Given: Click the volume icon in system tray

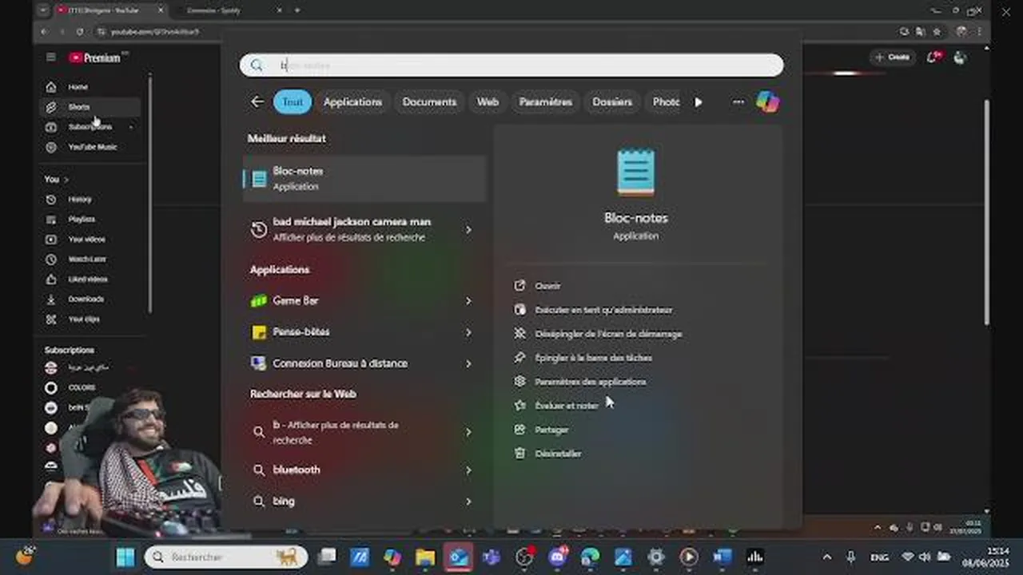Looking at the screenshot, I should coord(925,557).
